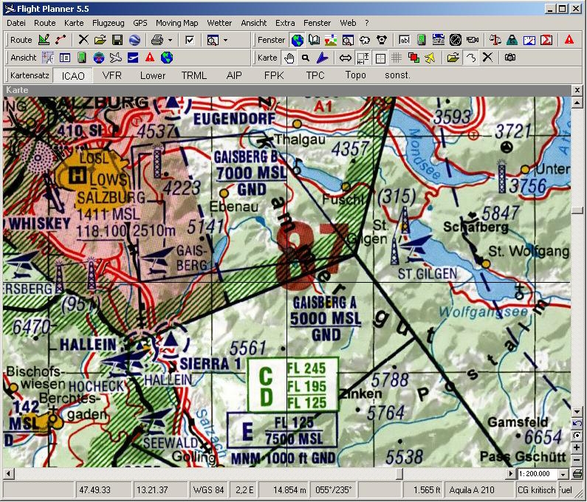Toggle the freehand curve drawing tool

coord(470,58)
